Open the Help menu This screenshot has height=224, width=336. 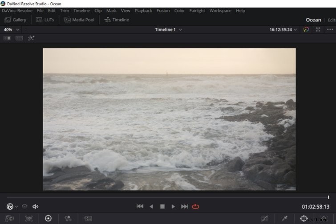(x=240, y=11)
